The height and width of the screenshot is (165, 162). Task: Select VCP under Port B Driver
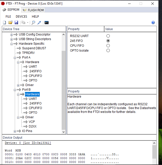[32, 122]
